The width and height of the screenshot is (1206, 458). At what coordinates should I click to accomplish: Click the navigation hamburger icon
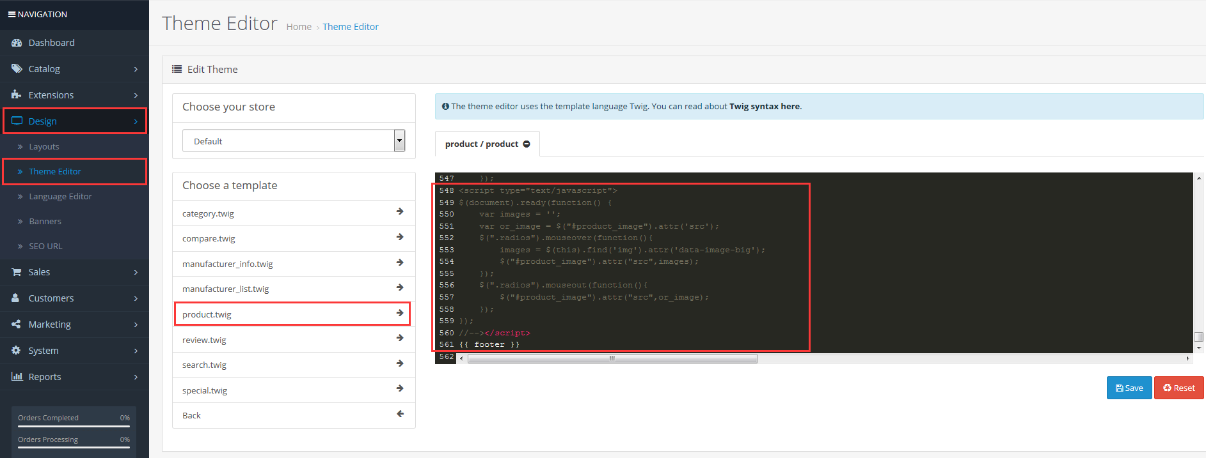(x=12, y=14)
